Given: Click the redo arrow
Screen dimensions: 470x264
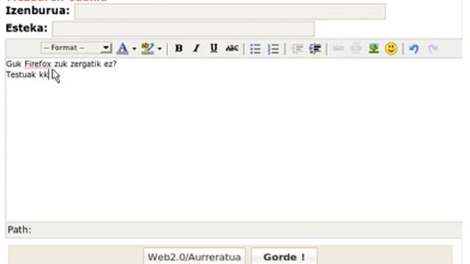Looking at the screenshot, I should [x=433, y=48].
